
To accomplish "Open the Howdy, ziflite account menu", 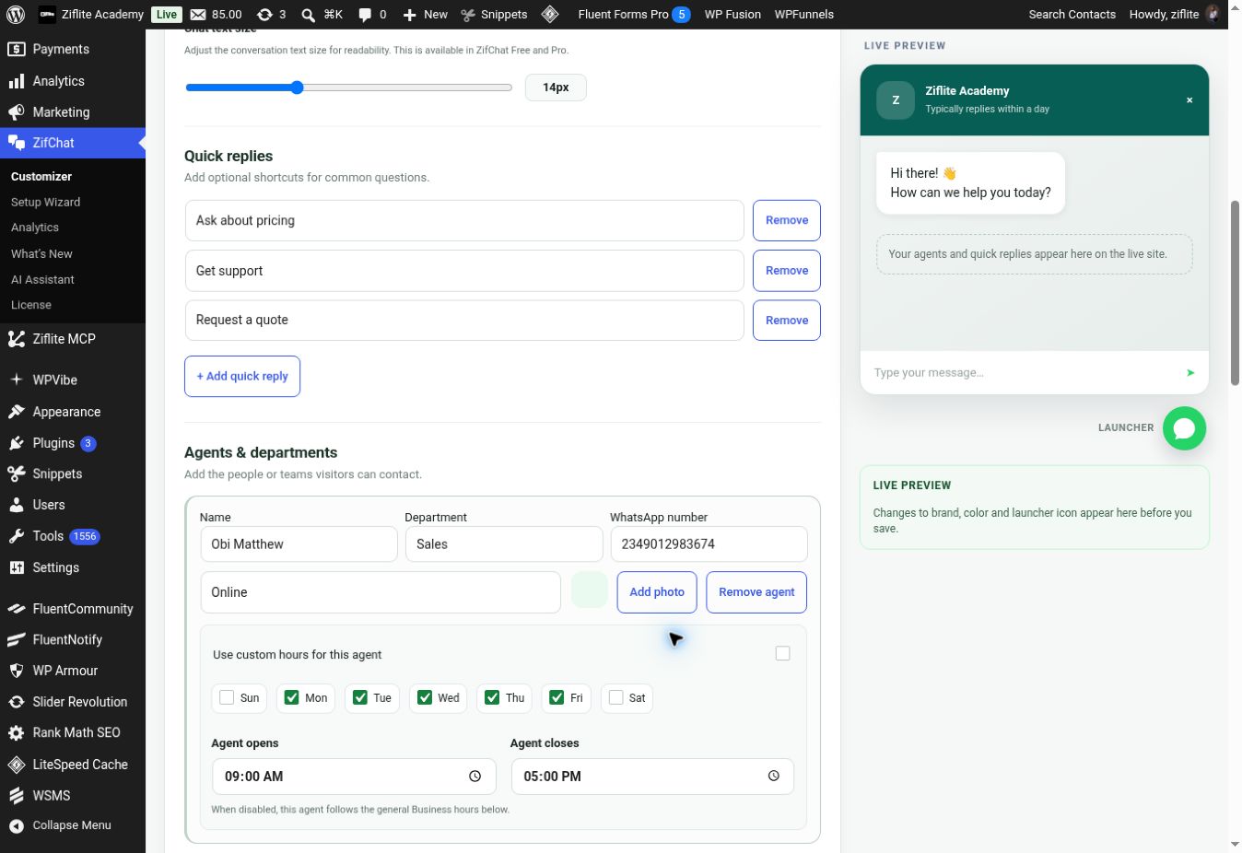I will point(1175,14).
